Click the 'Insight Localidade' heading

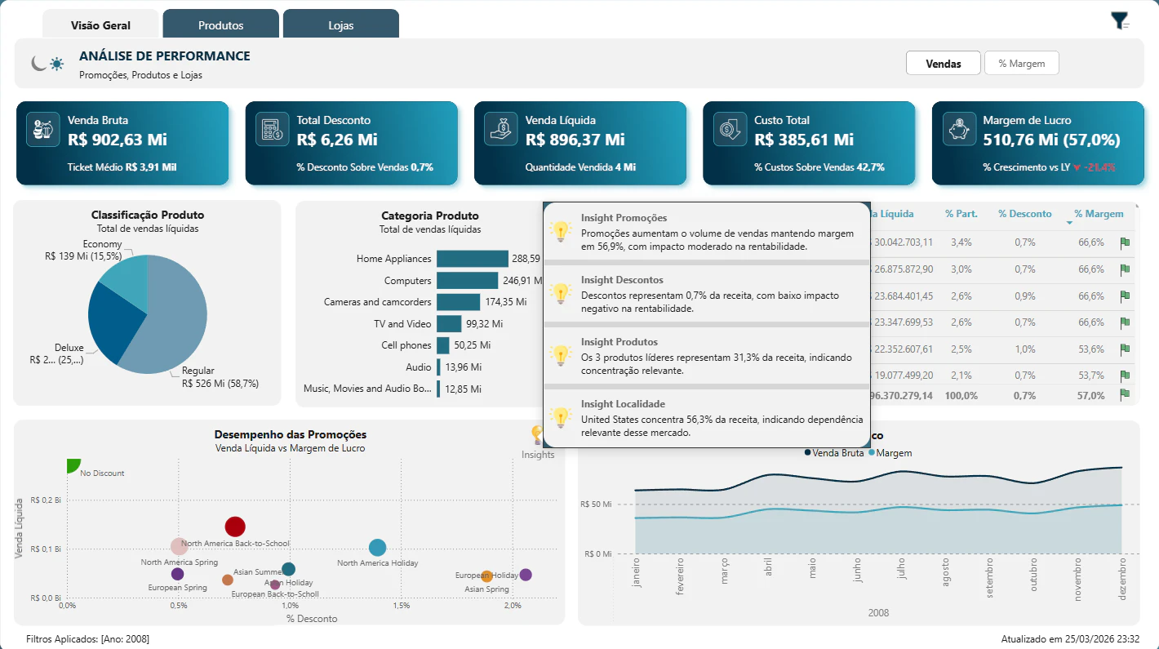pyautogui.click(x=623, y=404)
